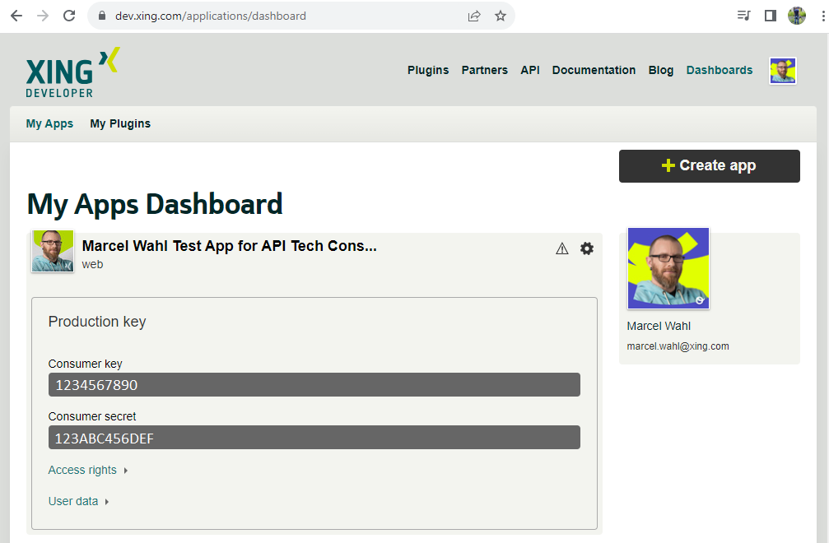Open the app settings via the gear icon
829x543 pixels.
[587, 248]
